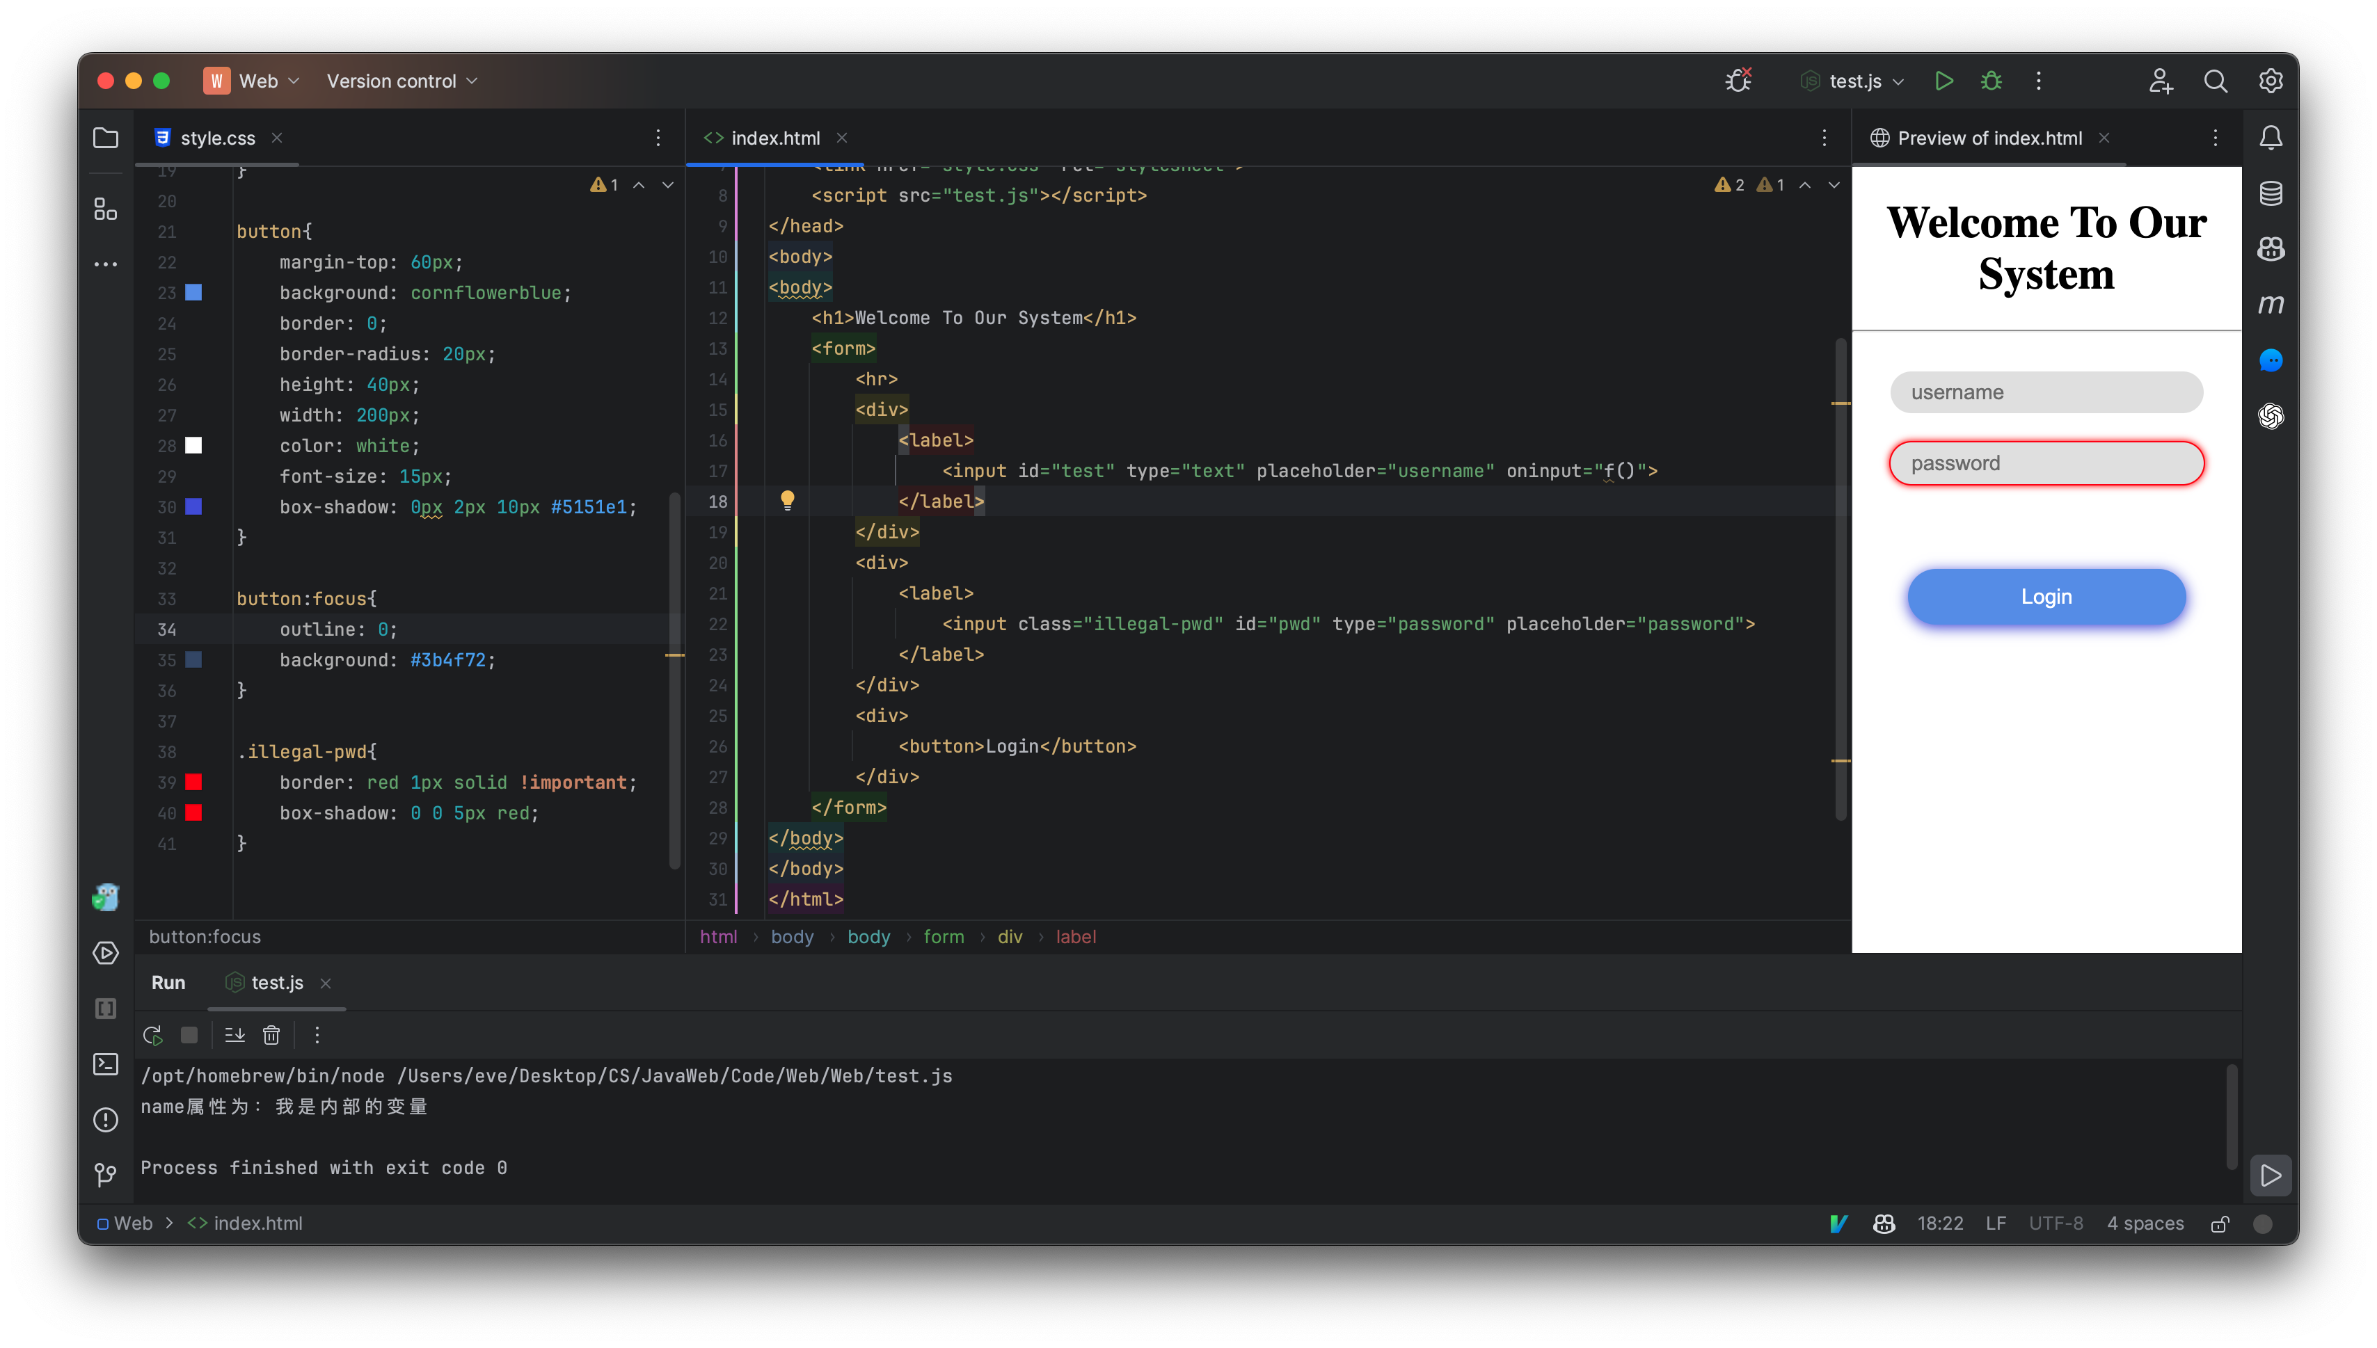Clear run console with trash icon
Screen dimensions: 2377x1348
point(271,1035)
